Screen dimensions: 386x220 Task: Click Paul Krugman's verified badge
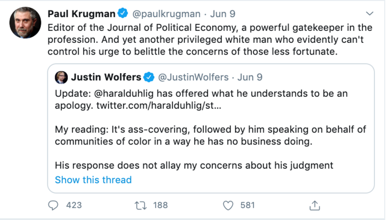tap(124, 13)
